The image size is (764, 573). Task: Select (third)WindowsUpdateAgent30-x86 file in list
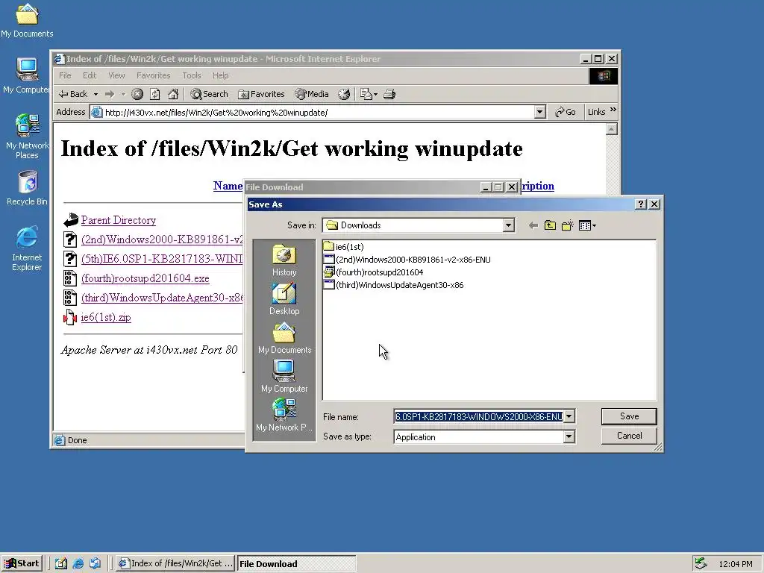click(x=393, y=284)
